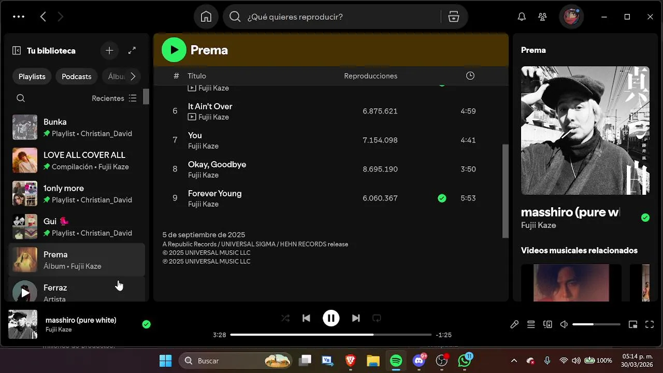Viewport: 663px width, 373px height.
Task: Toggle saved check in now playing bar
Action: pos(147,324)
